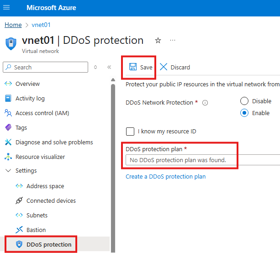The height and width of the screenshot is (253, 280).
Task: Click the Diagnose and solve problems wrench icon
Action: 8,142
